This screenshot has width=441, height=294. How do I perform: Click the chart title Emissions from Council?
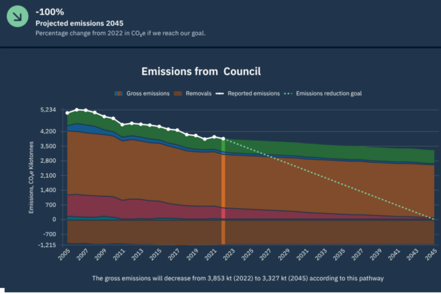point(201,72)
